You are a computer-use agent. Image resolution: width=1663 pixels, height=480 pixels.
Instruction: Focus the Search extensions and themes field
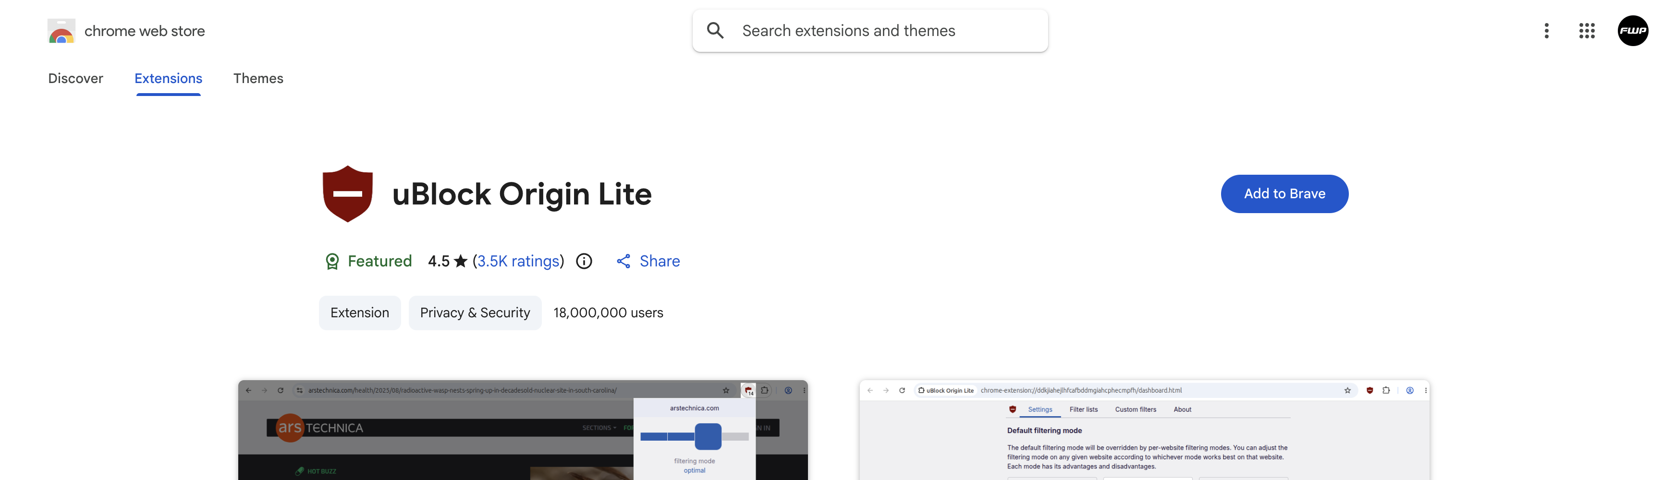(869, 30)
